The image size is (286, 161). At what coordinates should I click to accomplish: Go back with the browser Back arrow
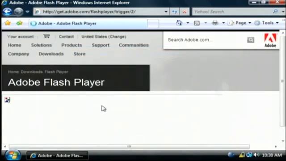click(x=7, y=12)
